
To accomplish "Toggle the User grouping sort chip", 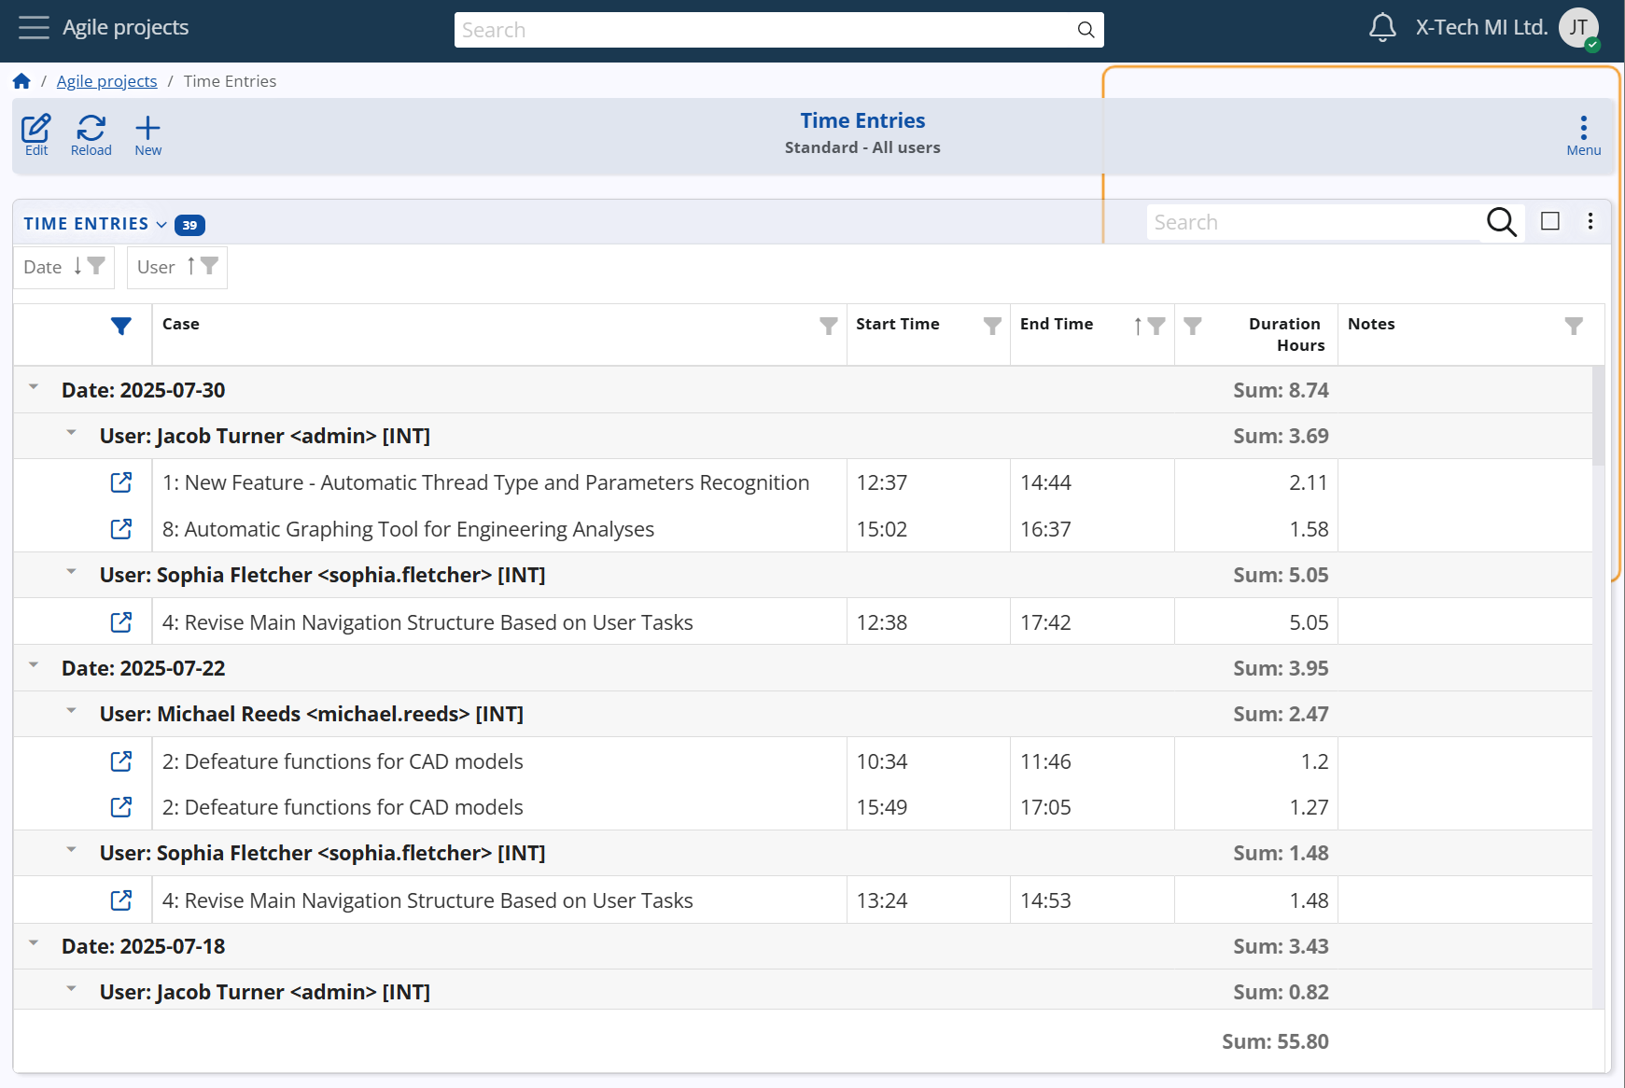I will coord(176,267).
